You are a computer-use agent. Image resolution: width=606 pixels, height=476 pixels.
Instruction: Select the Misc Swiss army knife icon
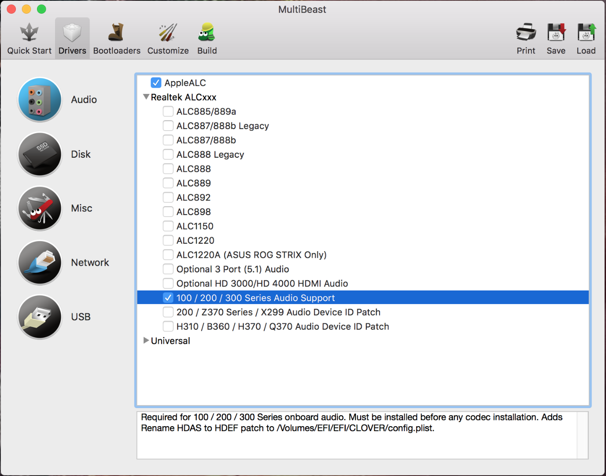[x=40, y=208]
